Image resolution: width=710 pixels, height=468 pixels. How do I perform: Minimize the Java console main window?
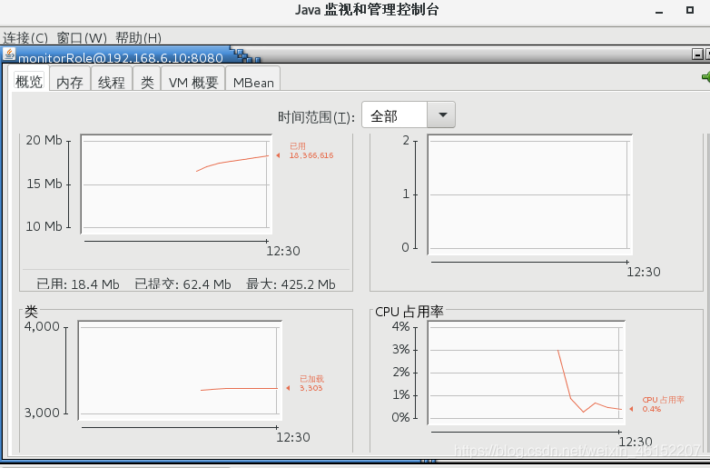point(659,11)
